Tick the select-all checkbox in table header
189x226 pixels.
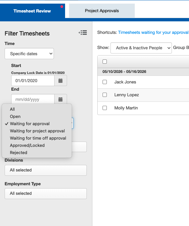pos(105,61)
